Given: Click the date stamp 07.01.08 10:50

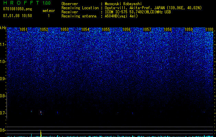Looking at the screenshot, I should pos(18,16).
